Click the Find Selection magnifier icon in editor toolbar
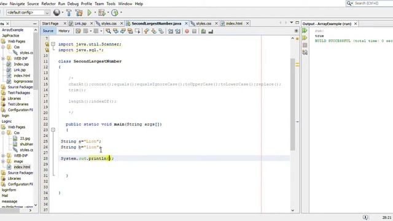 click(x=108, y=31)
